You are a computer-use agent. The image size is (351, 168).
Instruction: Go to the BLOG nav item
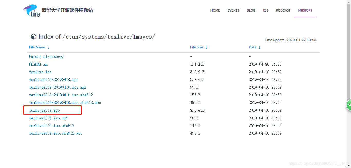(251, 10)
